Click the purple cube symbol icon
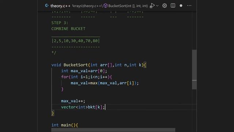The image size is (234, 132). [106, 6]
